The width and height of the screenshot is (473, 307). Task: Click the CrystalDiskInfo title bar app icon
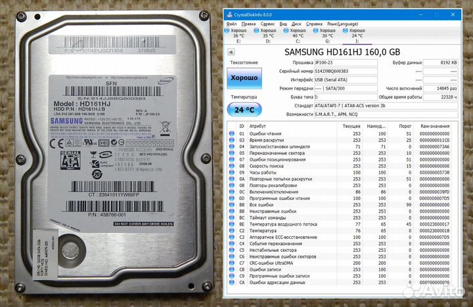229,14
